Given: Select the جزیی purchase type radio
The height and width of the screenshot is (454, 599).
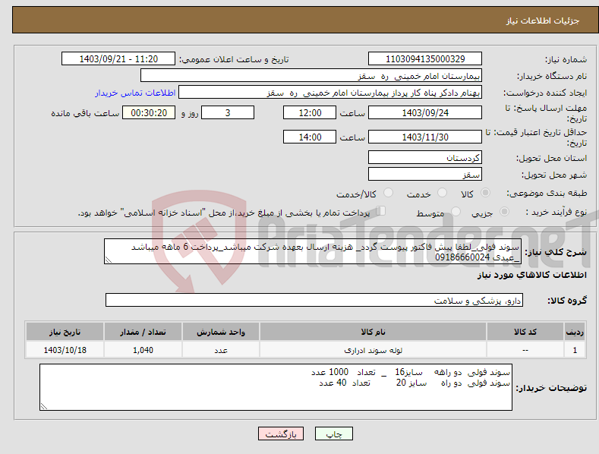Looking at the screenshot, I should tap(504, 211).
